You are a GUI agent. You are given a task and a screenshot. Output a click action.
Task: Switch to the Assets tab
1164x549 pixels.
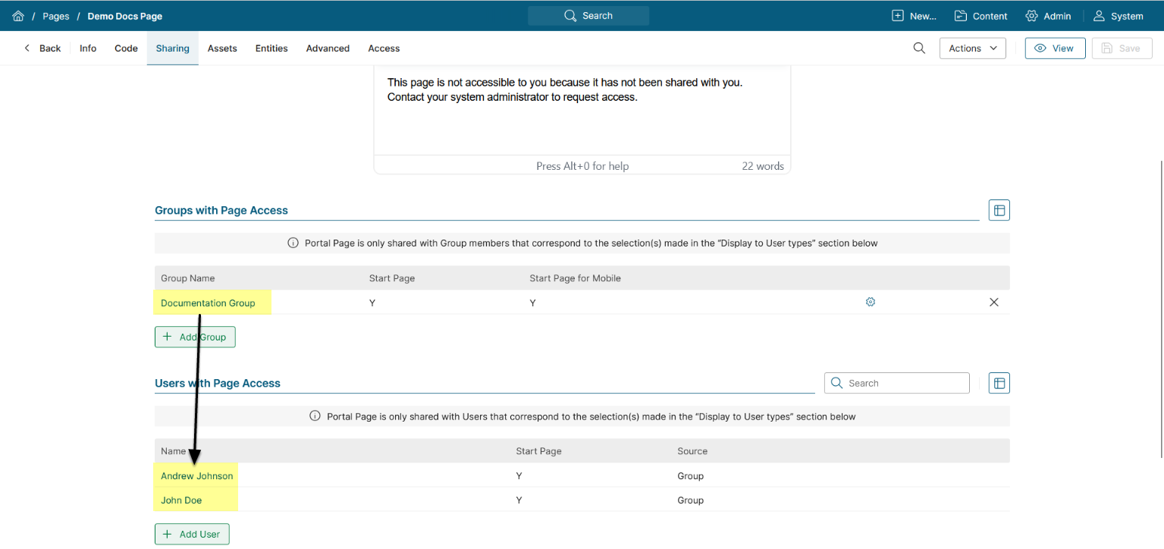click(x=222, y=49)
